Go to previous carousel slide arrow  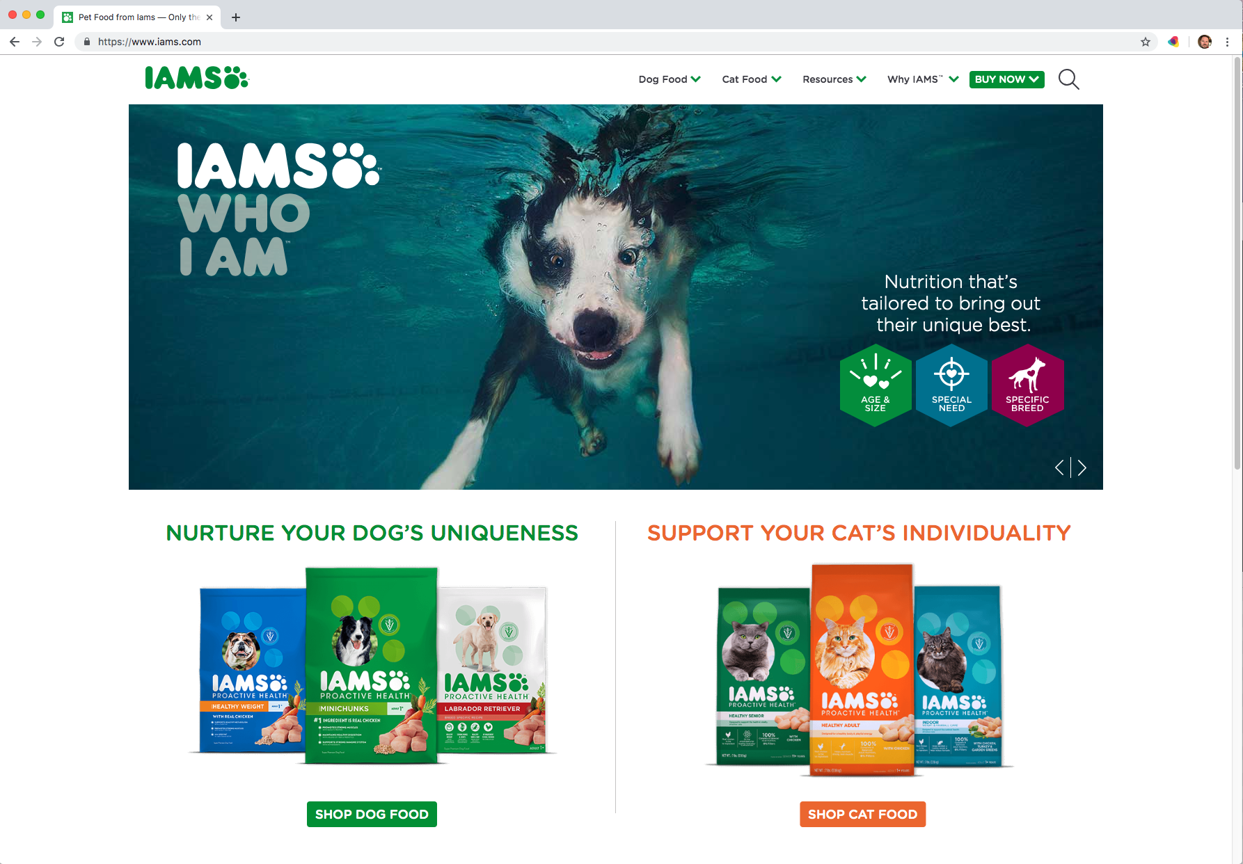[x=1059, y=467]
